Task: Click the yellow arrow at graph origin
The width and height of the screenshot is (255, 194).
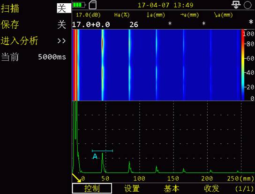Action: [76, 178]
